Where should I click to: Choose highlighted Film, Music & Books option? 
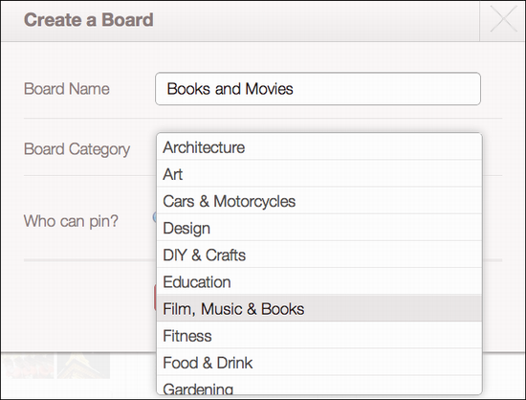point(319,308)
